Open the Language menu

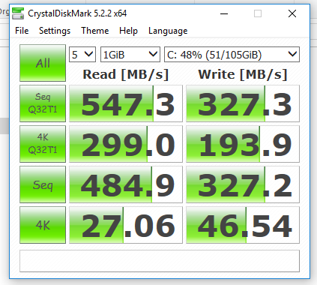point(168,31)
